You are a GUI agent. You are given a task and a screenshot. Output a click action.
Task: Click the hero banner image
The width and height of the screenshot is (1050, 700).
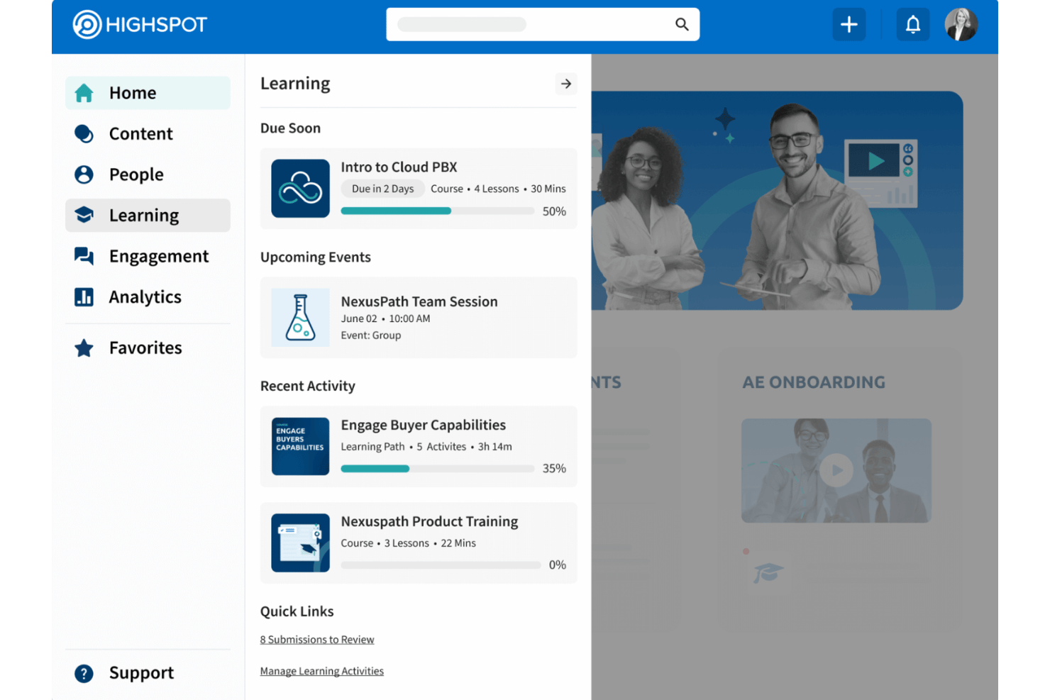(777, 200)
